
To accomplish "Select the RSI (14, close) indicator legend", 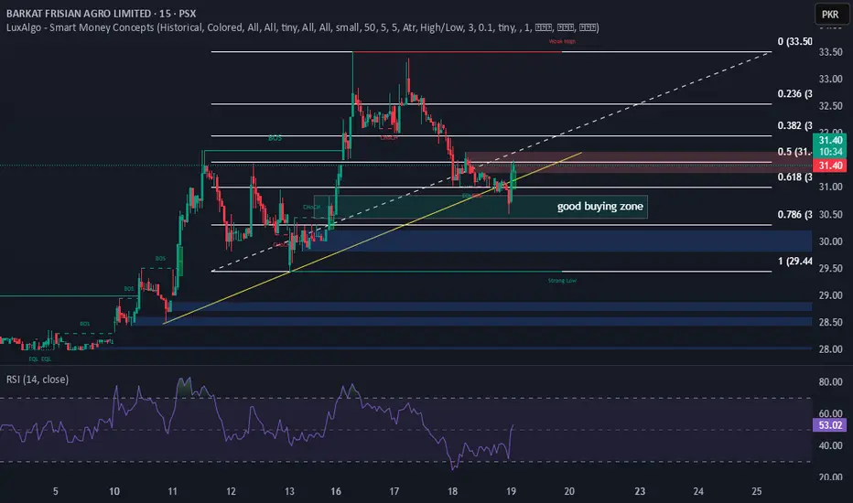I will click(38, 380).
